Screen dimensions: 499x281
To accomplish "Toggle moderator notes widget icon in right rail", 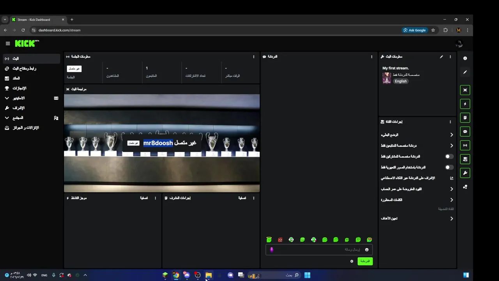I will tap(465, 117).
